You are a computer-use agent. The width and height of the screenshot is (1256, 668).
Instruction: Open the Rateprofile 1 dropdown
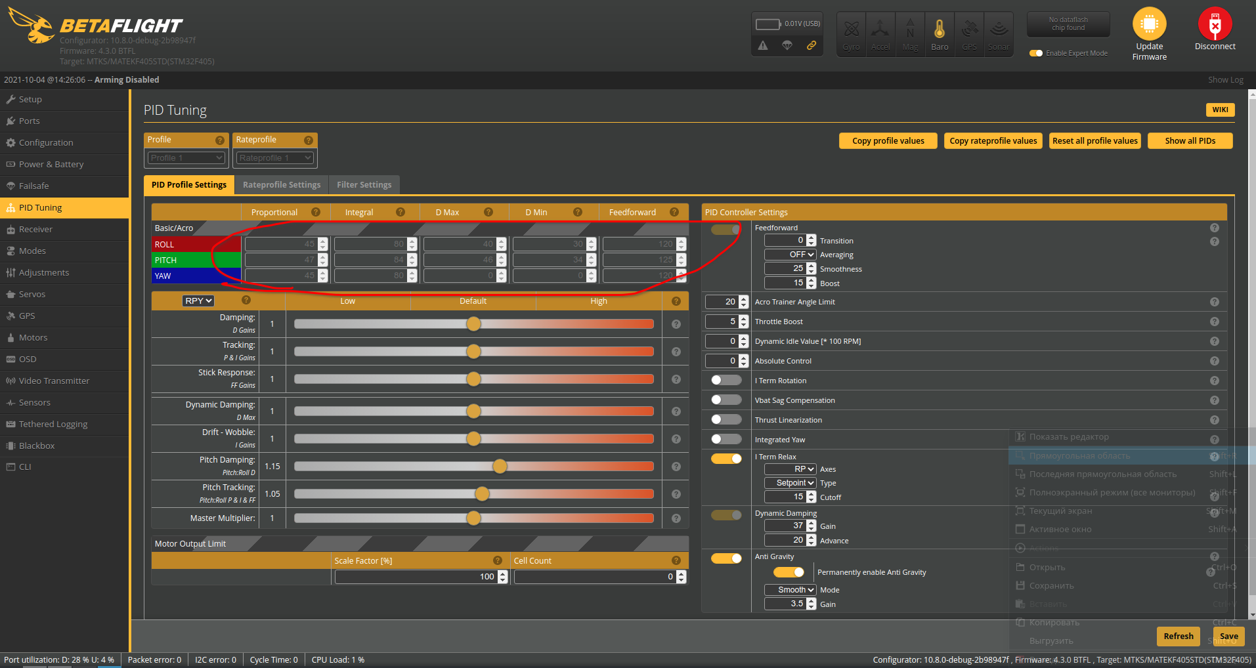click(x=274, y=158)
